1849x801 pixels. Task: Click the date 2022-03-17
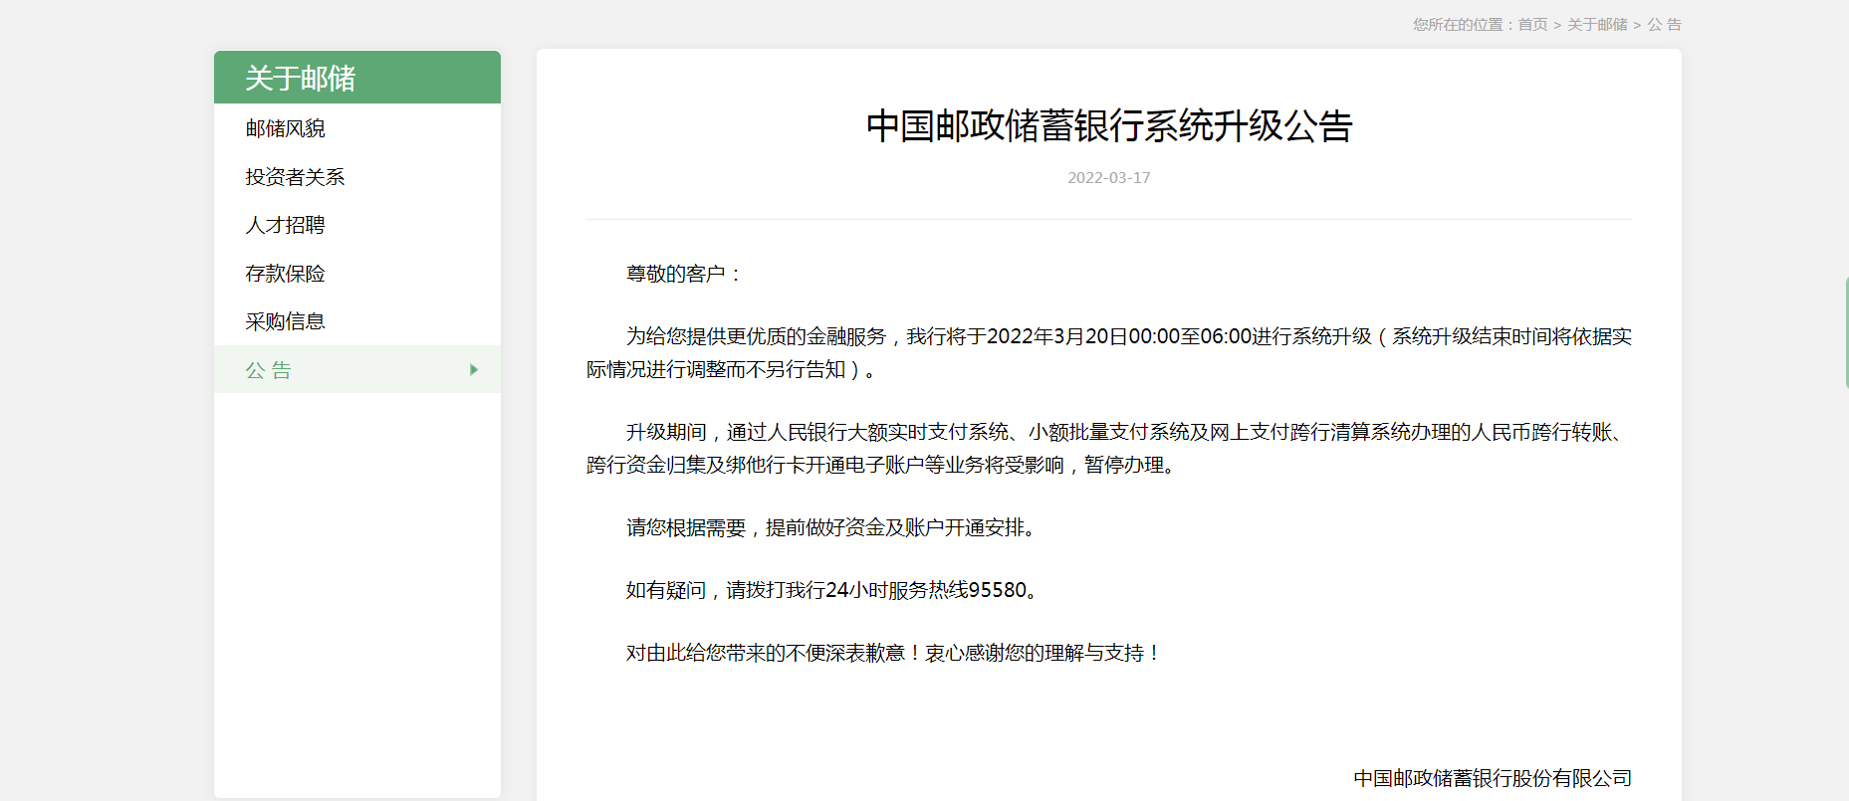[1109, 178]
